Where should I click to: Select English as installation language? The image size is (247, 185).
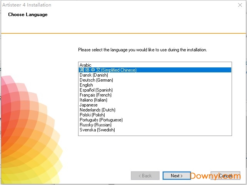pyautogui.click(x=86, y=85)
